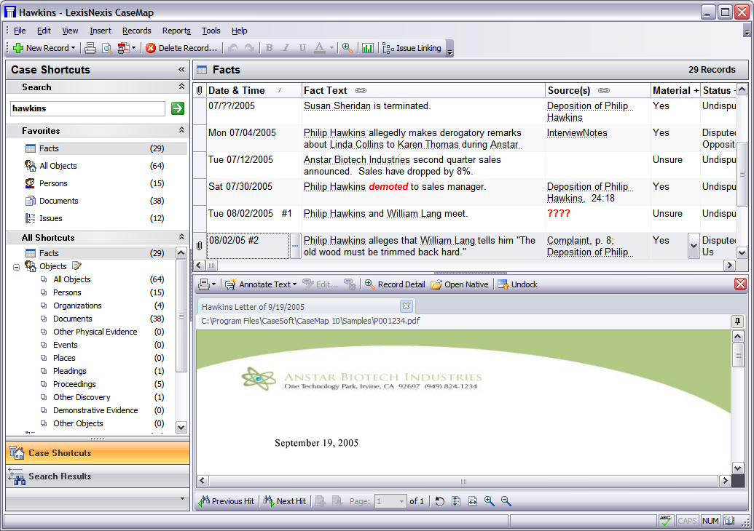The image size is (754, 531).
Task: Click the green search go arrow
Action: [178, 108]
